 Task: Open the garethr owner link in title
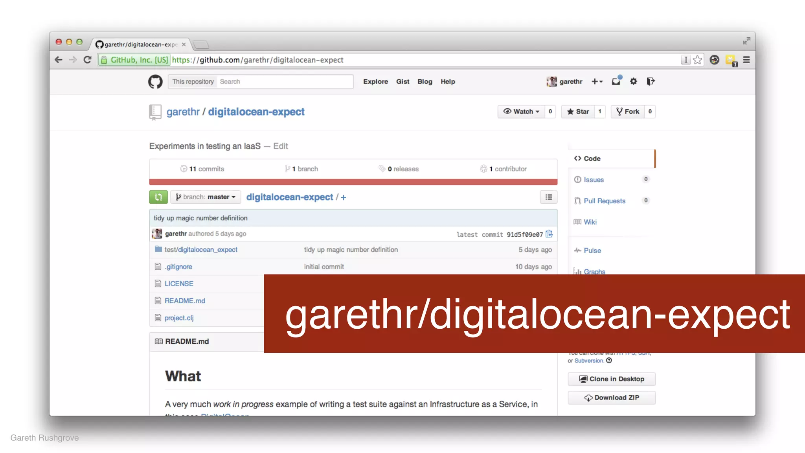tap(183, 112)
